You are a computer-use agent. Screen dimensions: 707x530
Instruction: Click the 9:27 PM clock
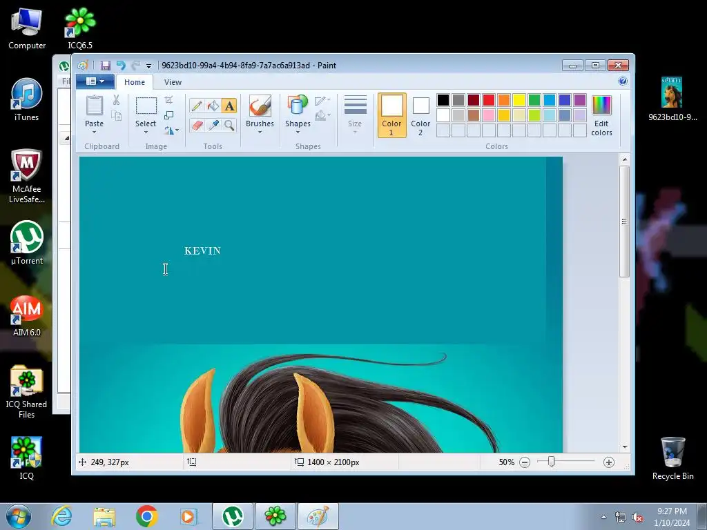click(x=672, y=511)
